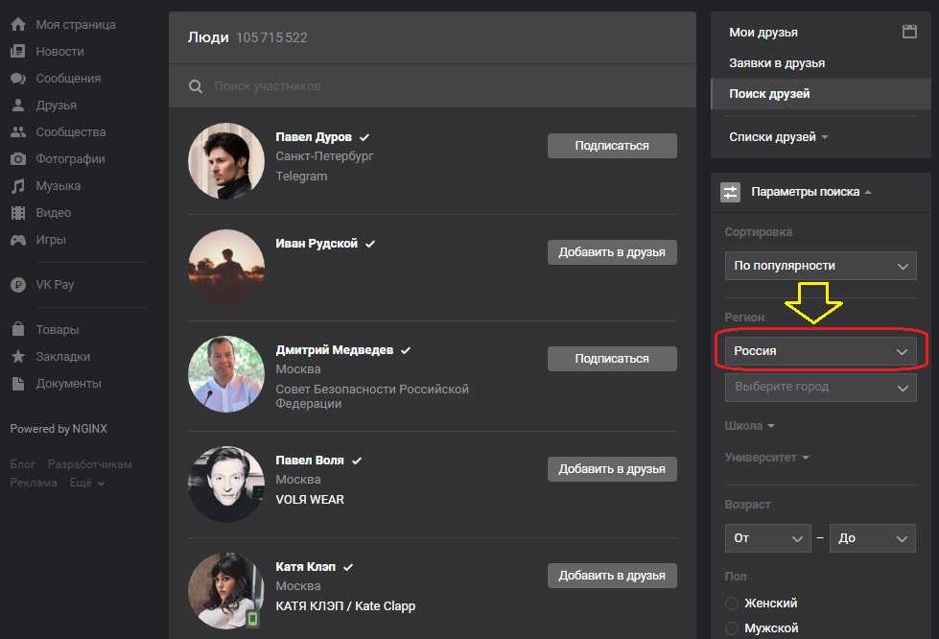Select the Женский gender radio button

coord(732,603)
